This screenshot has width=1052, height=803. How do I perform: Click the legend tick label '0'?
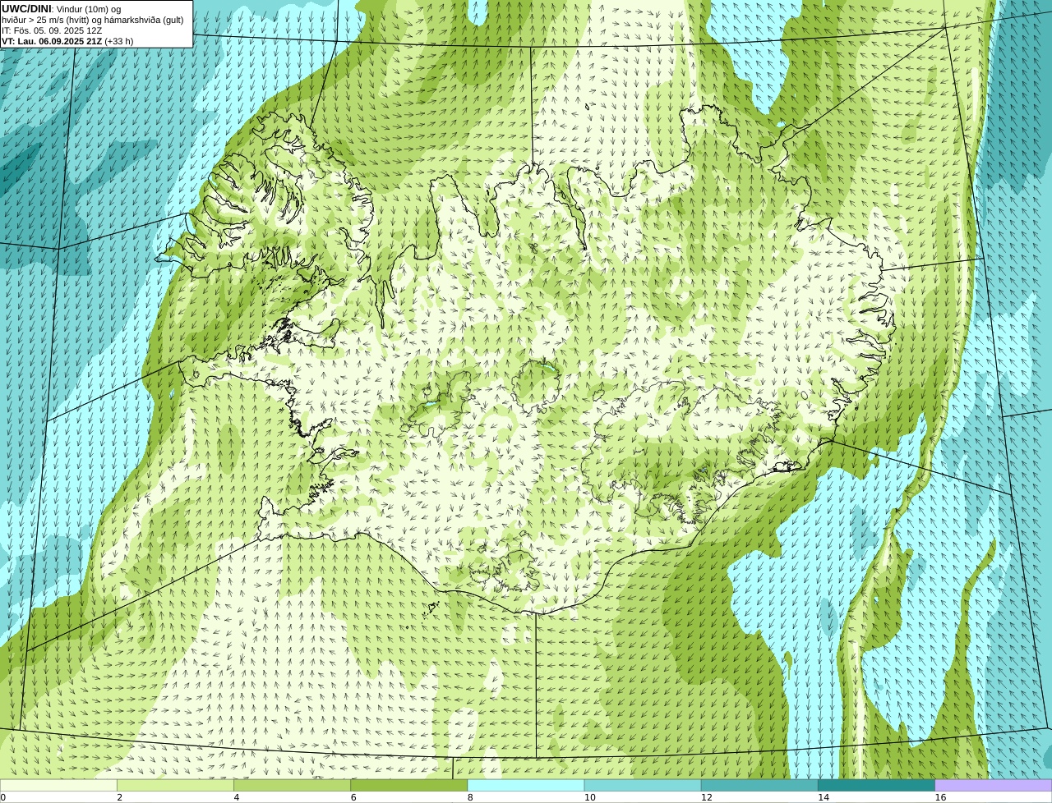click(x=2, y=797)
